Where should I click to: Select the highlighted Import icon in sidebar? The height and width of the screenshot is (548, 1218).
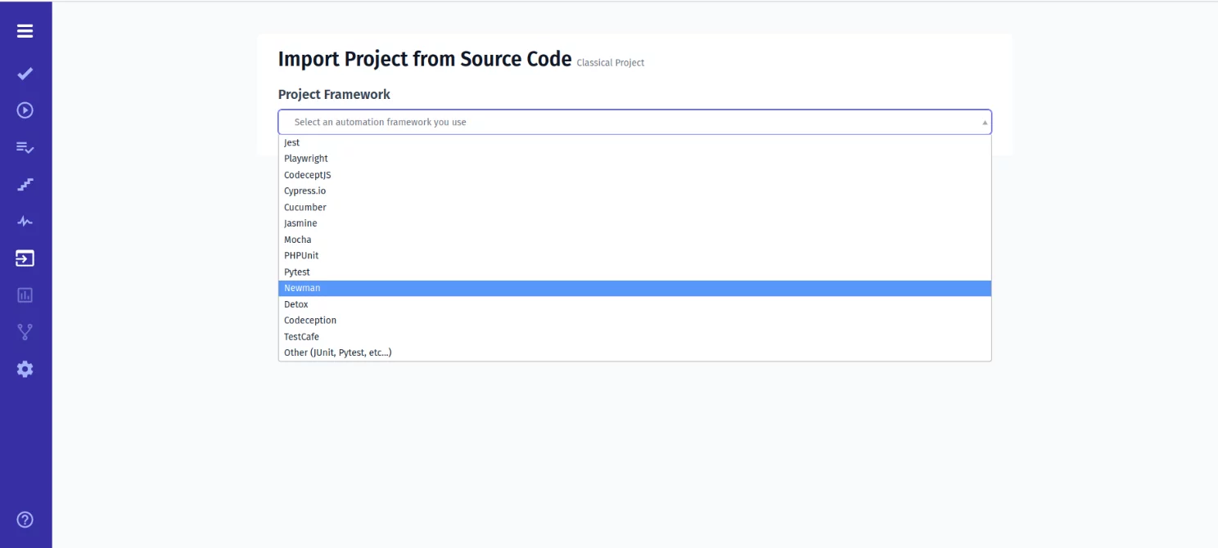25,258
